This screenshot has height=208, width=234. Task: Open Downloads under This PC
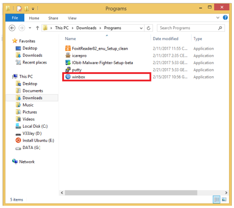tap(29, 98)
